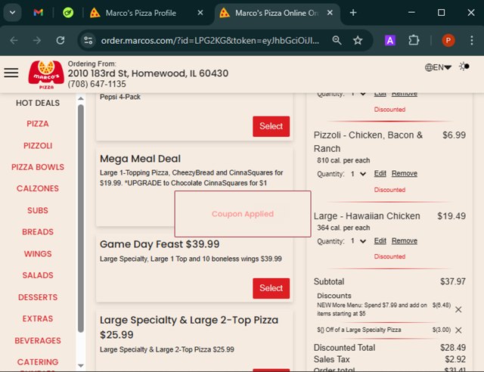View site information icon in address bar
Image resolution: width=484 pixels, height=372 pixels.
click(88, 40)
